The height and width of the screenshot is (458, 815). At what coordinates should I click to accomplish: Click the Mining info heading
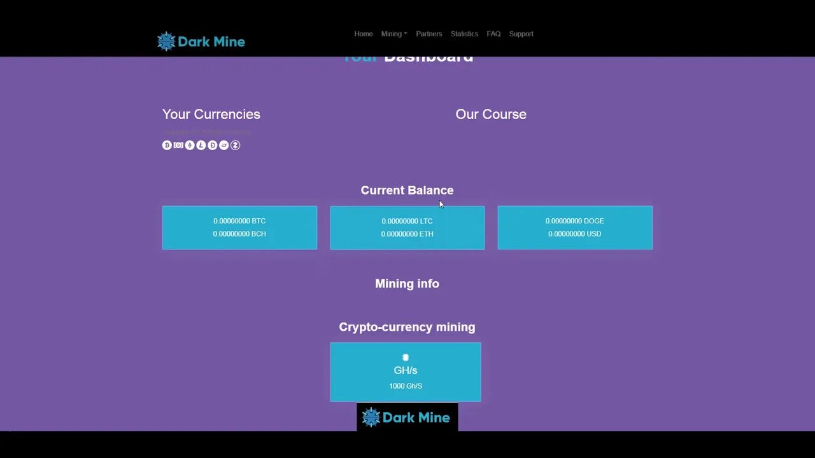tap(407, 284)
